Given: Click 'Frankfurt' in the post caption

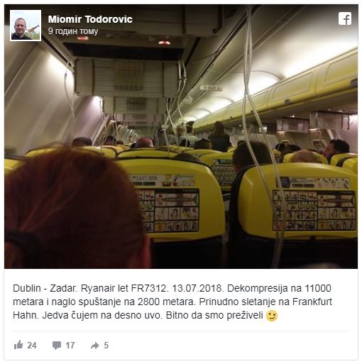Looking at the screenshot, I should [312, 302].
